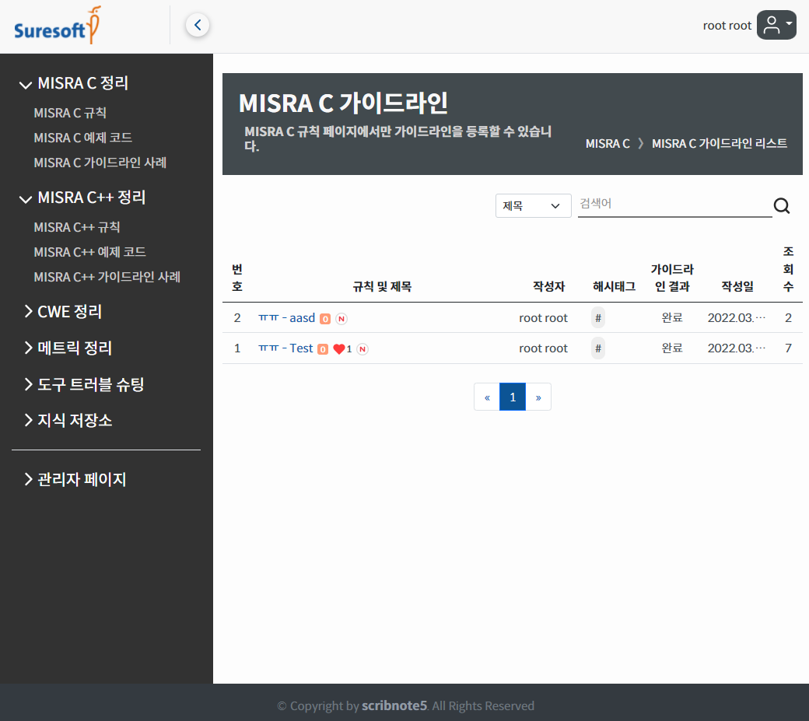The height and width of the screenshot is (721, 809).
Task: Click the hashtag badge in the aasd row
Action: pyautogui.click(x=597, y=318)
